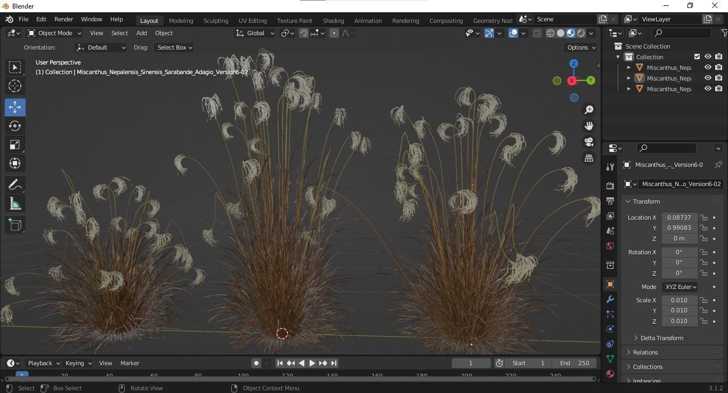Click the End frame 250 field
Viewport: 728px width, 393px height.
click(575, 363)
